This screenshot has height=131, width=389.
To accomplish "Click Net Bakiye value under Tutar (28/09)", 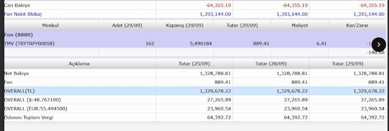I will click(x=292, y=73).
